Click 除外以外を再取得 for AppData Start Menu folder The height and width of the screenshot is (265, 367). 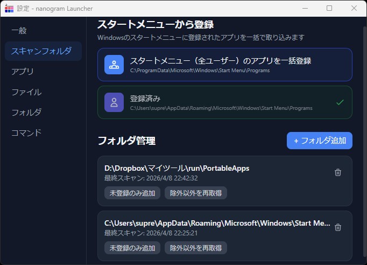(x=196, y=248)
